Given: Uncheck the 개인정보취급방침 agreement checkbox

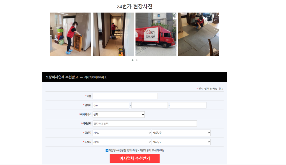Looking at the screenshot, I should coord(107,150).
